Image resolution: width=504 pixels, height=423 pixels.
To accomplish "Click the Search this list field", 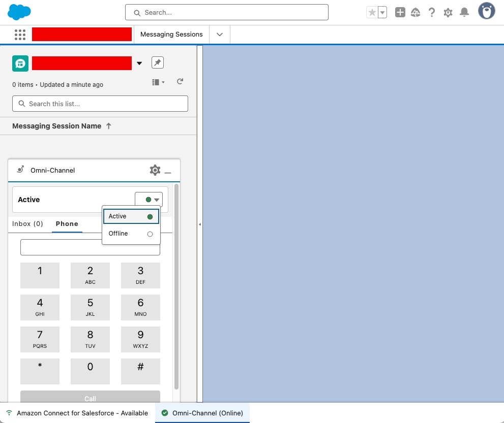I will [x=100, y=104].
